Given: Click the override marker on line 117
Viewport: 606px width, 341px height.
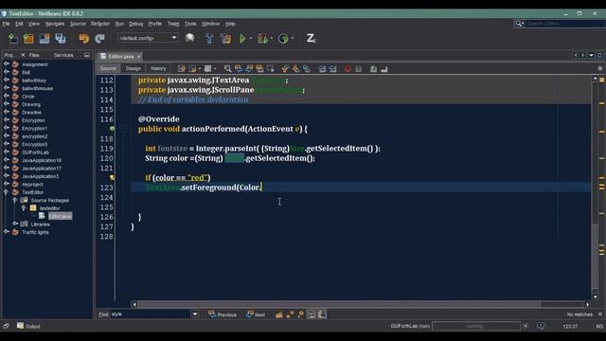Looking at the screenshot, I should [x=112, y=129].
